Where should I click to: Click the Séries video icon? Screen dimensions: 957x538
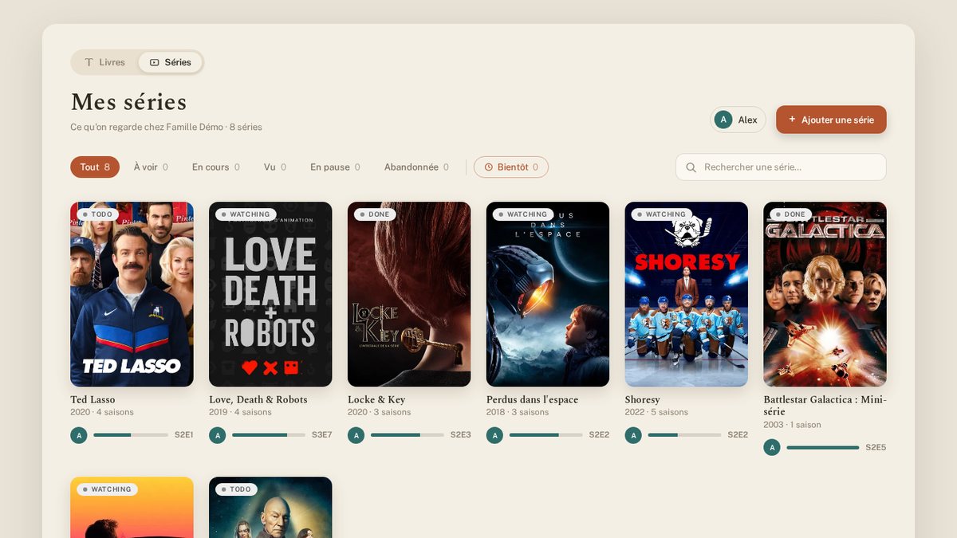pos(155,62)
